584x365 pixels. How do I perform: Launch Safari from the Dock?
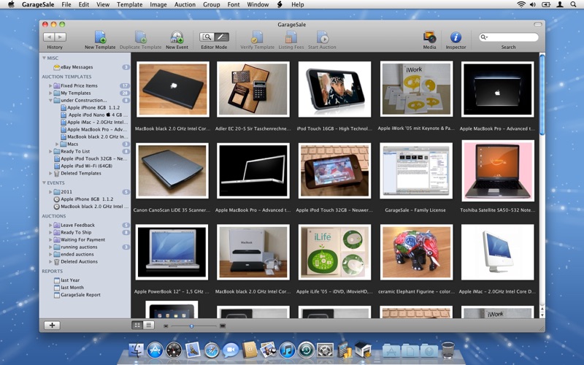pos(212,350)
